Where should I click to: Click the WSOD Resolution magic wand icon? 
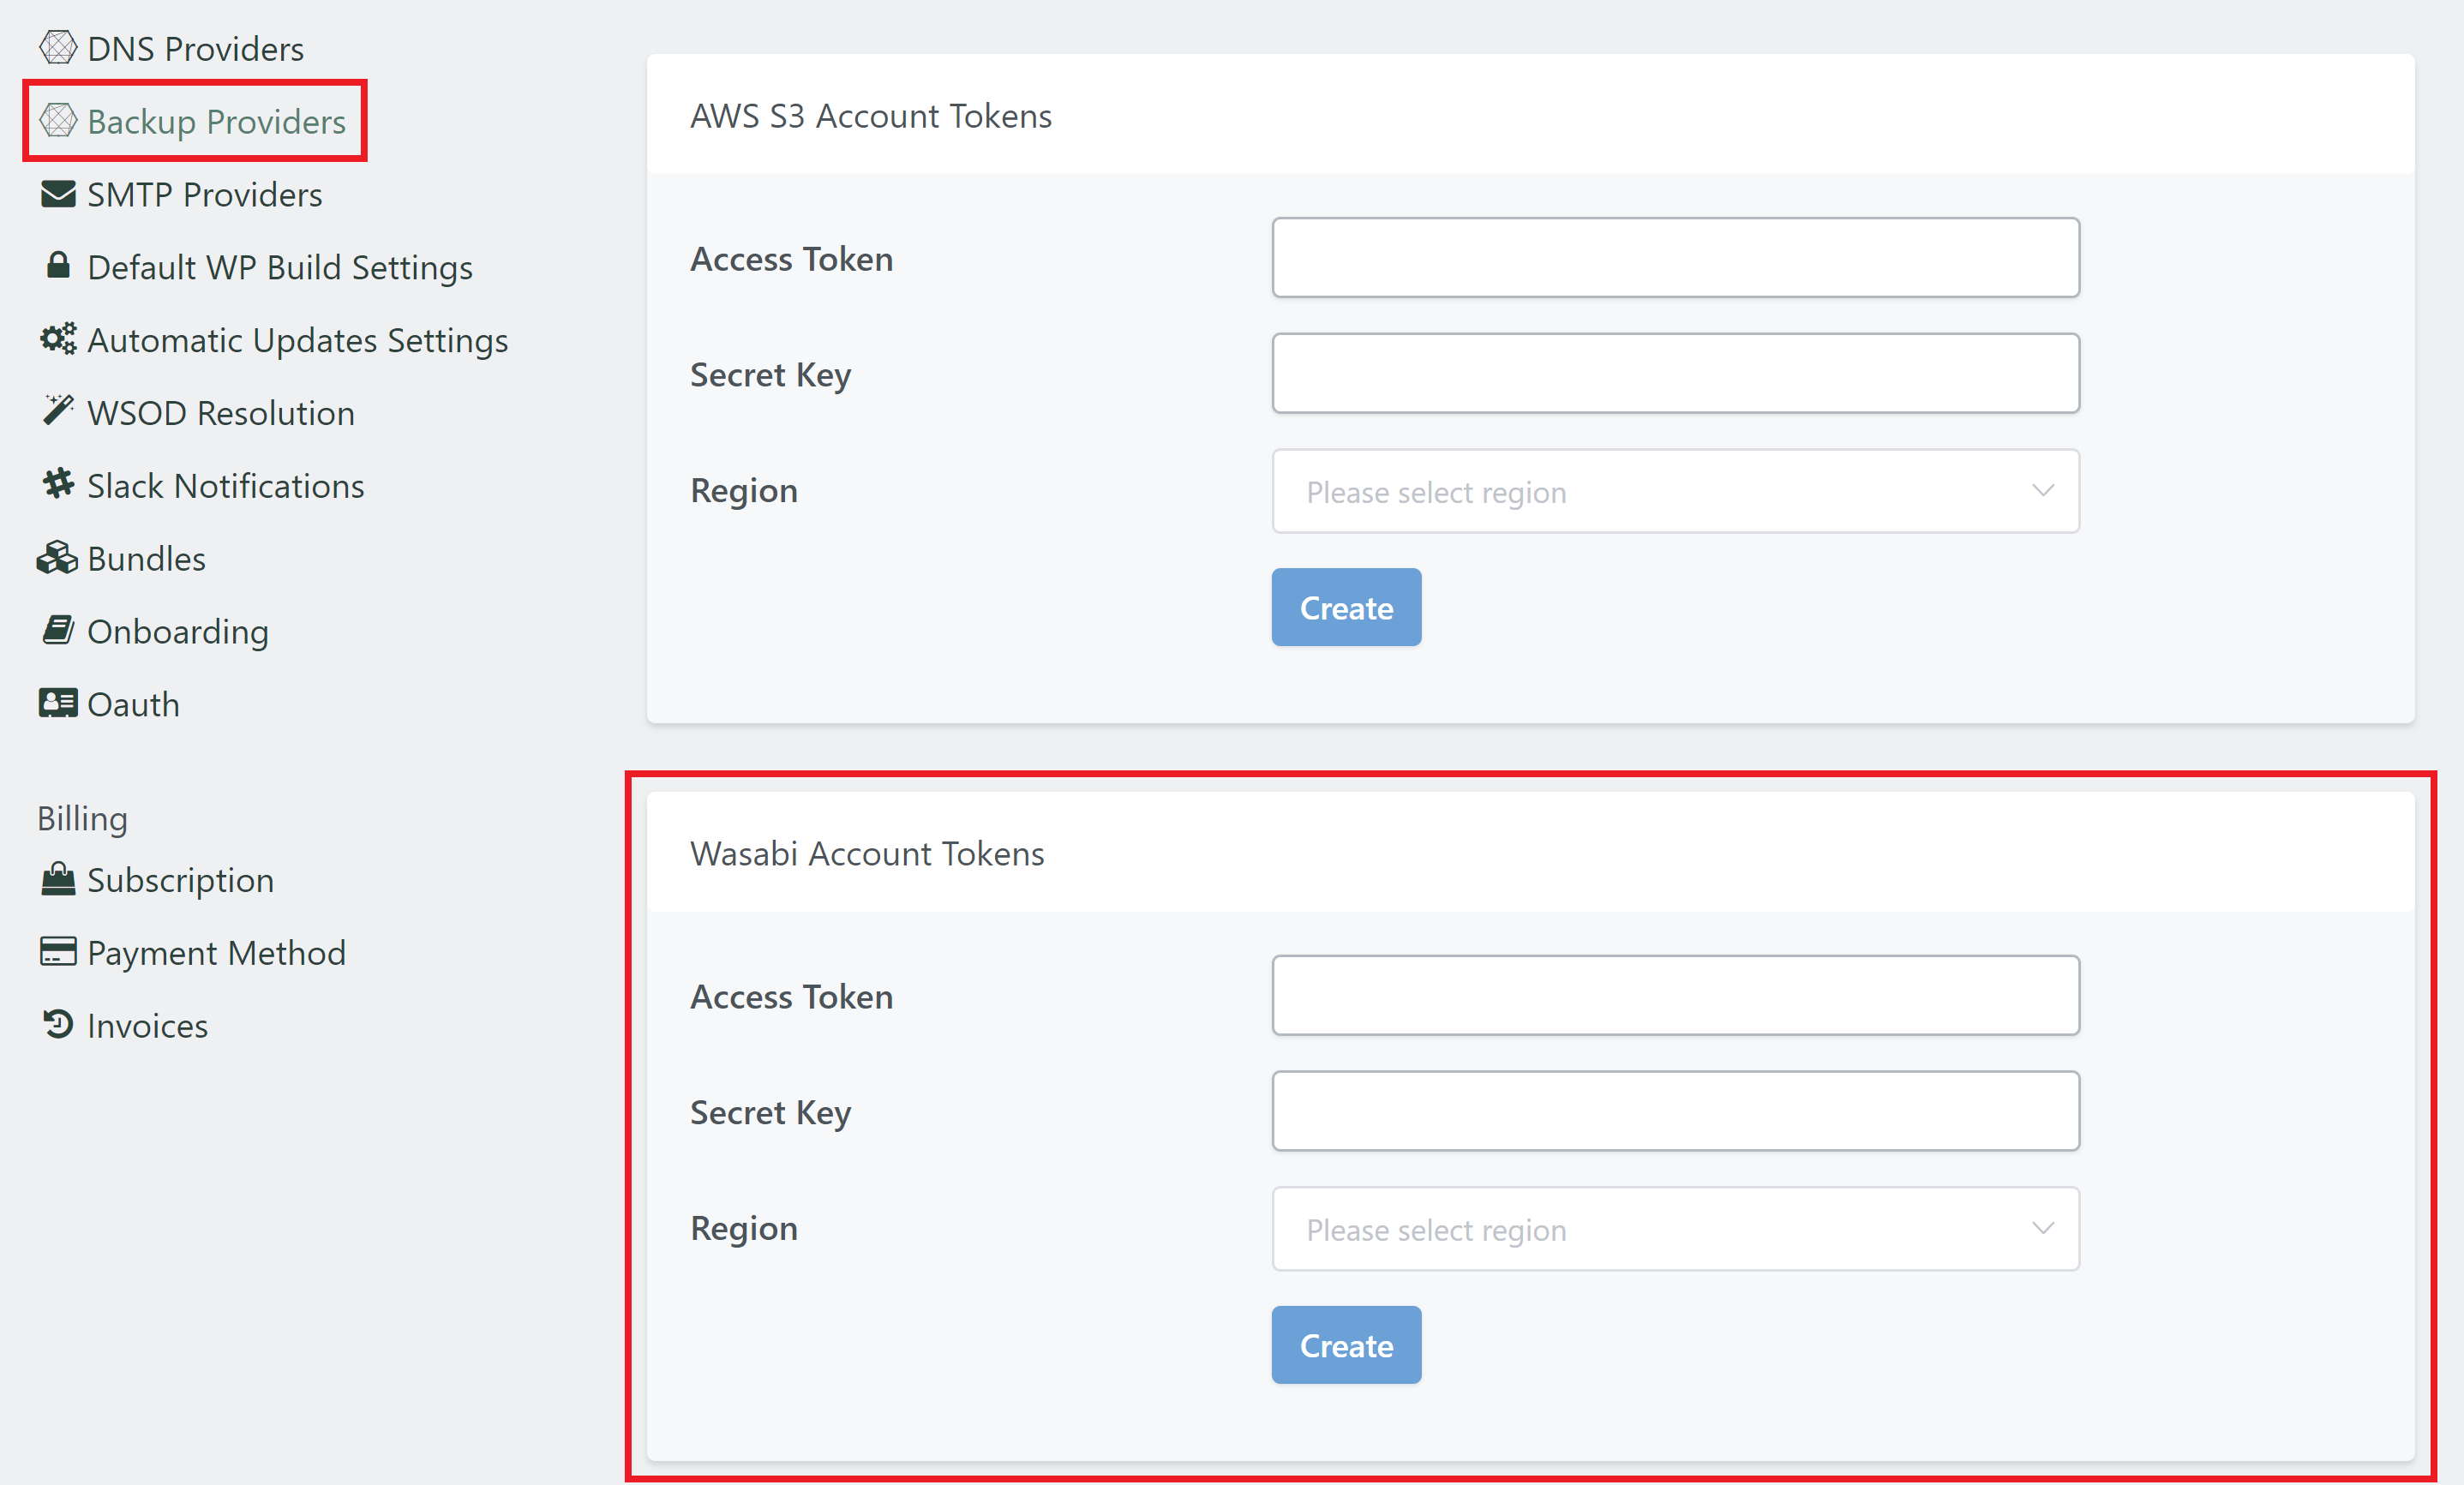(x=58, y=411)
